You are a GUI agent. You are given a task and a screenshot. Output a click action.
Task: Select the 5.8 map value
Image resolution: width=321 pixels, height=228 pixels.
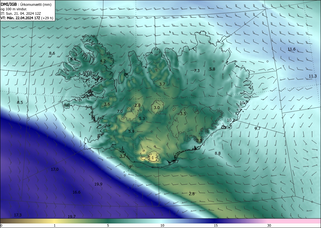point(212,69)
